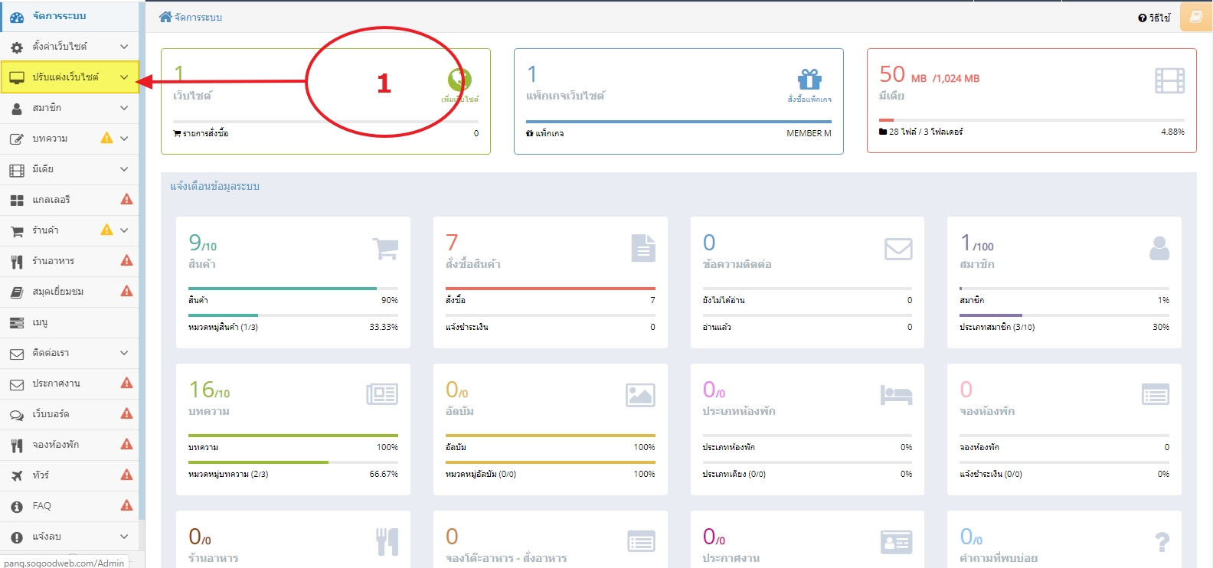
Task: Open the เมนู sidebar item
Action: [x=69, y=322]
